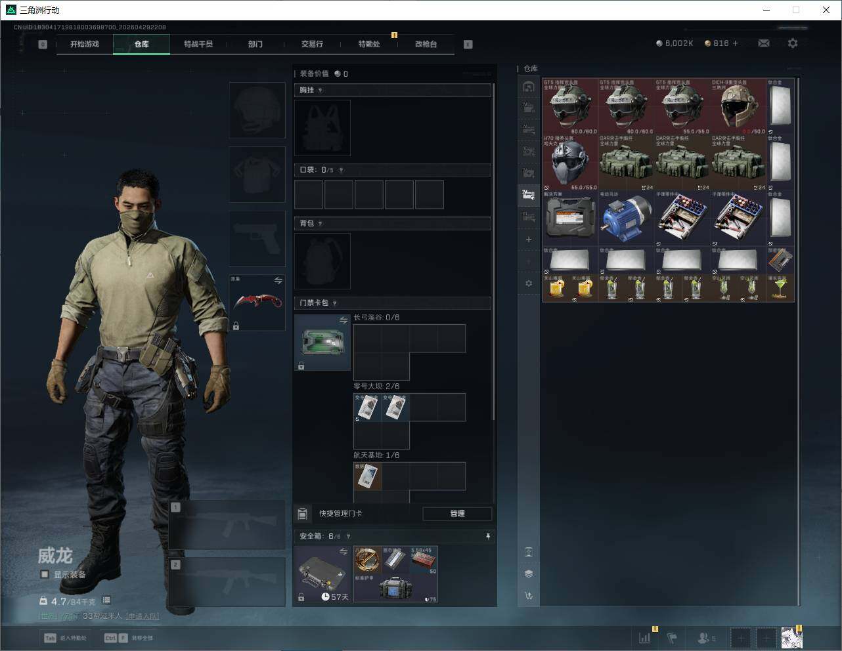The width and height of the screenshot is (842, 651).
Task: Click the empty pistol slot
Action: coord(257,238)
